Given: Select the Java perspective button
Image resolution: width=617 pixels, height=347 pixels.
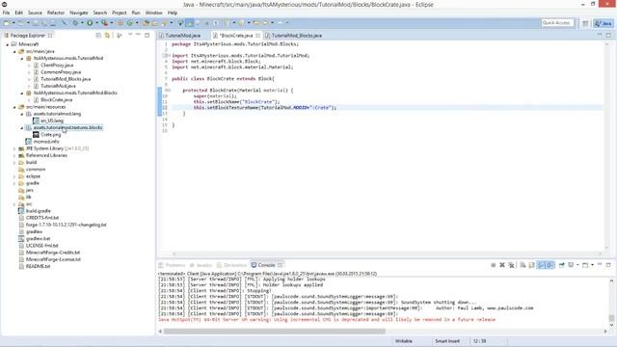Looking at the screenshot, I should click(x=604, y=23).
